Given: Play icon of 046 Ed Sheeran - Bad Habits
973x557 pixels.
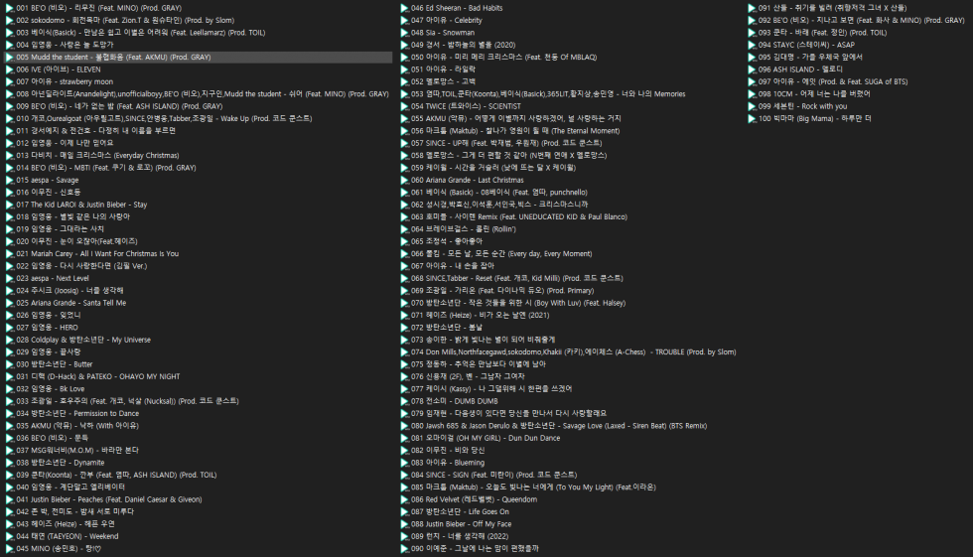Looking at the screenshot, I should click(x=405, y=8).
